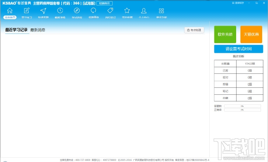The image size is (268, 162).
Task: Click the hotline 400-727-8800 footer text
Action: click(75, 160)
